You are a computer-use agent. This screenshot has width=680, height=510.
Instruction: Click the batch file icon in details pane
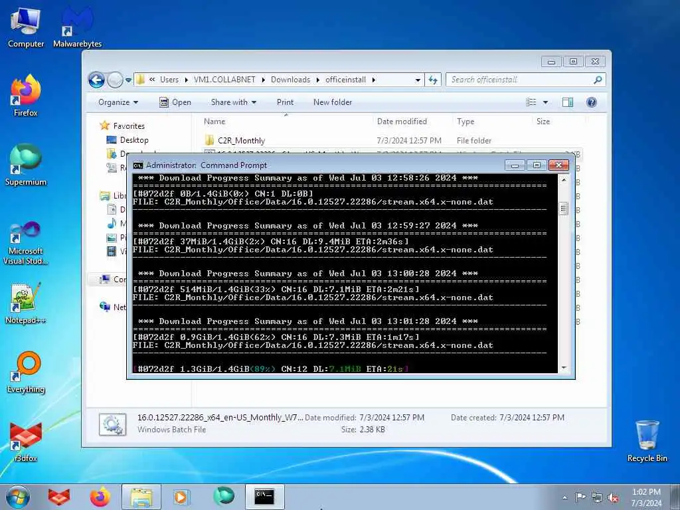tap(112, 424)
